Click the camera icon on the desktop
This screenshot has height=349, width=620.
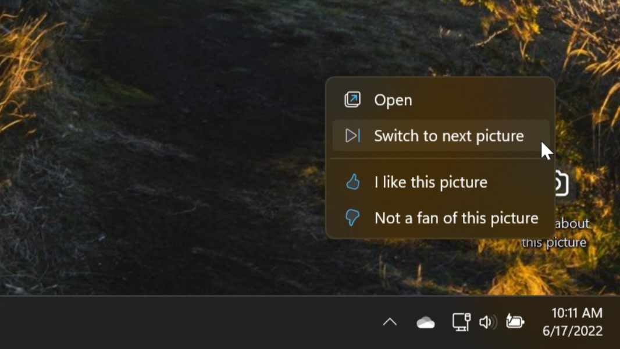click(x=560, y=184)
